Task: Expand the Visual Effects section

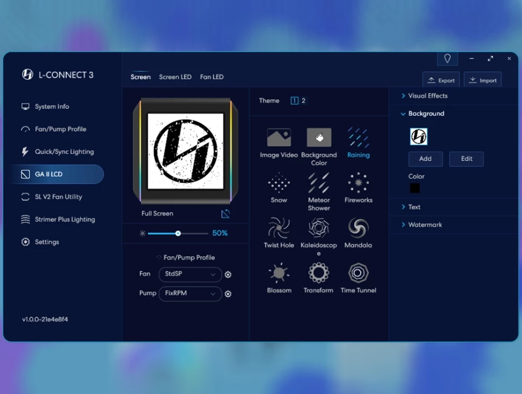Action: point(425,96)
